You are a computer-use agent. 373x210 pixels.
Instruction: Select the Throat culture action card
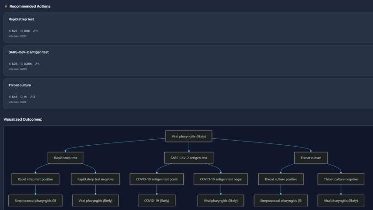[x=188, y=94]
